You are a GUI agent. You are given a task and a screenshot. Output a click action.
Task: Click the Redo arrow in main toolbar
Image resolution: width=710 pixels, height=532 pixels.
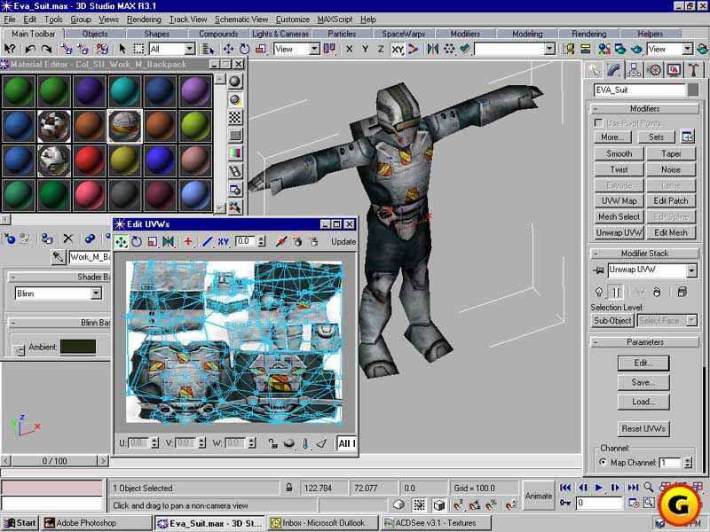(x=46, y=49)
